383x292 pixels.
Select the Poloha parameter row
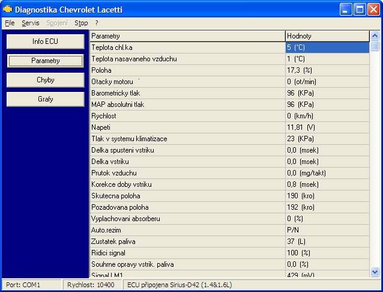coord(229,70)
